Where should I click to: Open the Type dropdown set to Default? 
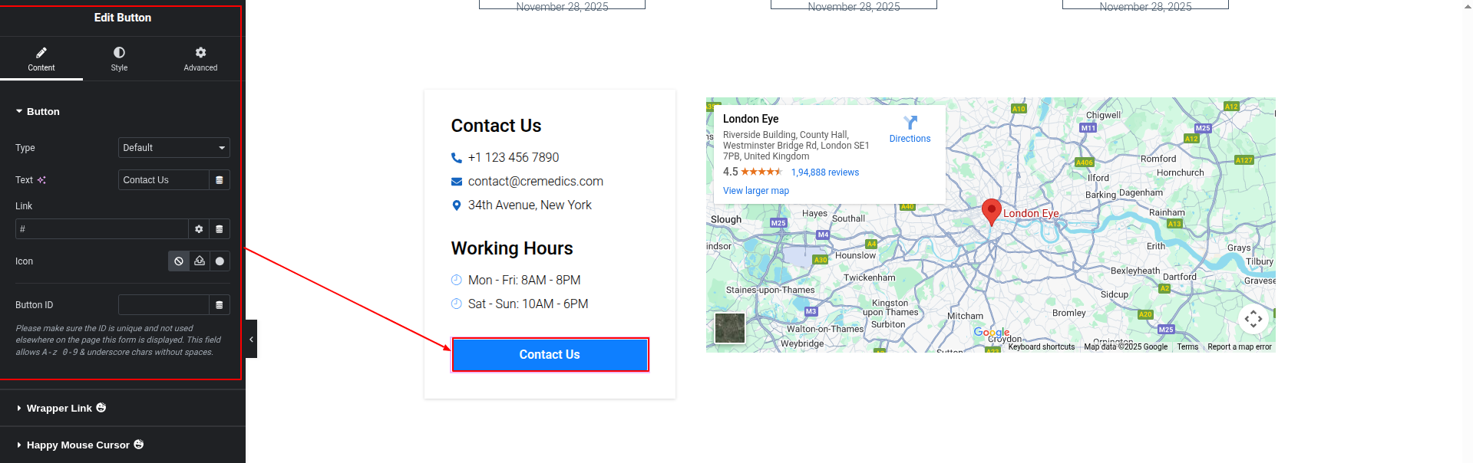click(x=173, y=148)
